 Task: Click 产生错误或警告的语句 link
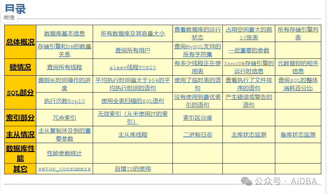249,101
